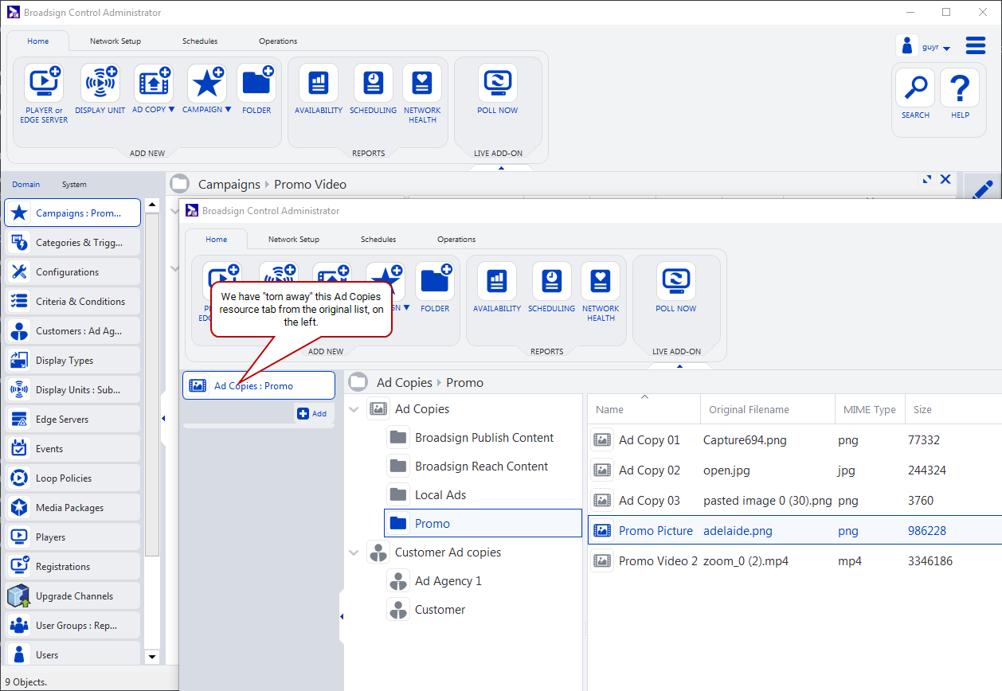Open the Search tool

click(x=915, y=88)
